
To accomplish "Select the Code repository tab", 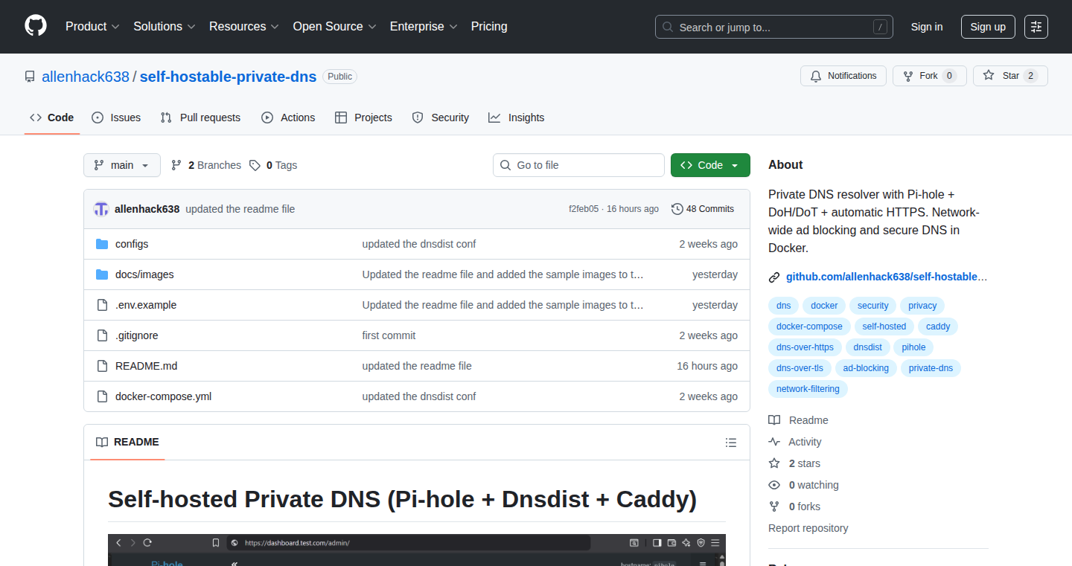I will tap(52, 118).
